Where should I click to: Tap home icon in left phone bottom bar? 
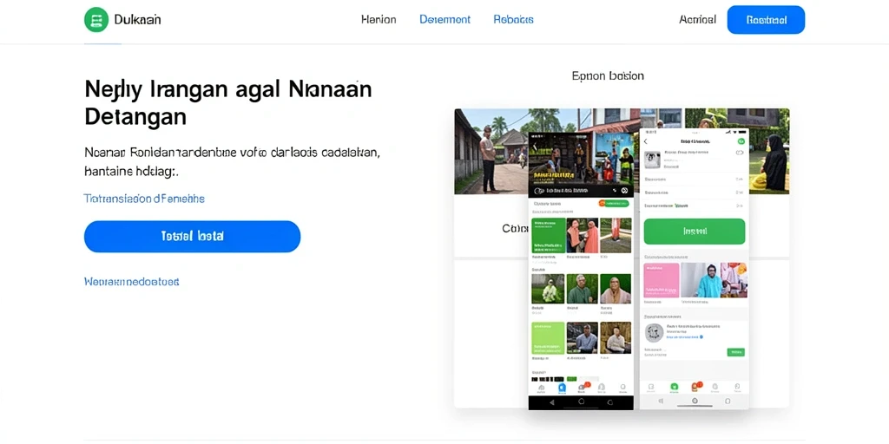542,388
